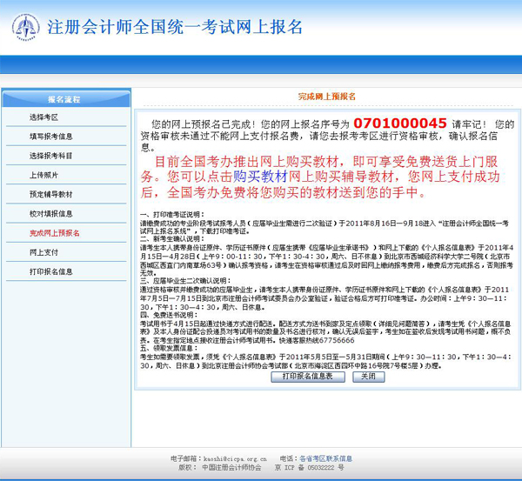This screenshot has height=481, width=522.
Task: Click the 四、免费送书说明 heading
Action: click(169, 315)
